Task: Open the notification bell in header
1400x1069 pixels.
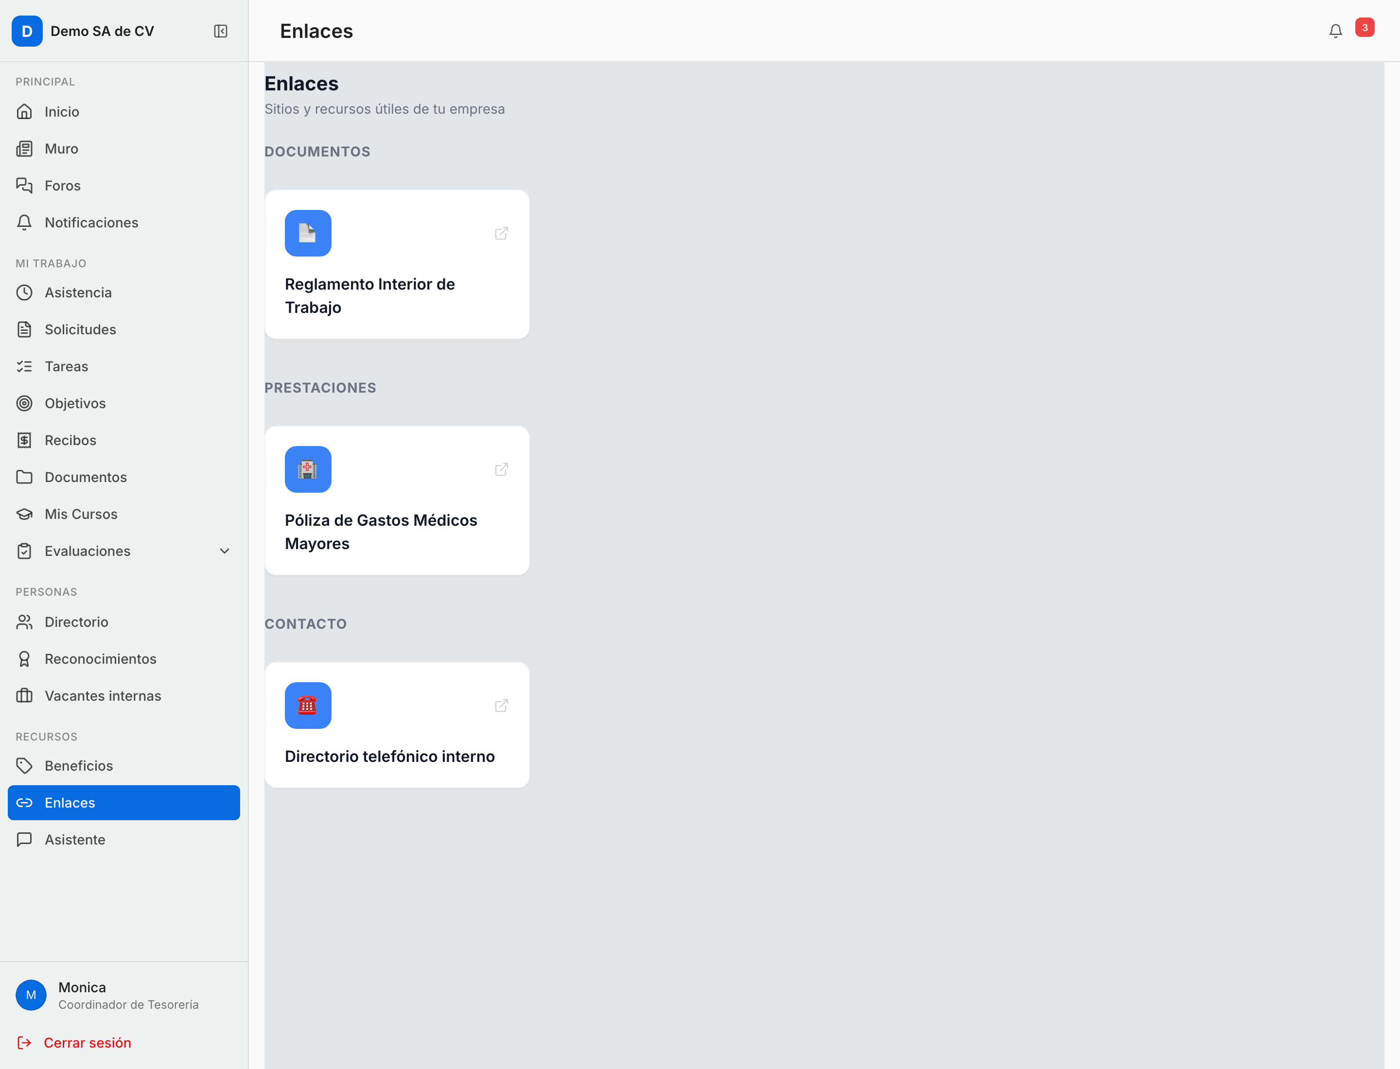Action: pos(1335,31)
